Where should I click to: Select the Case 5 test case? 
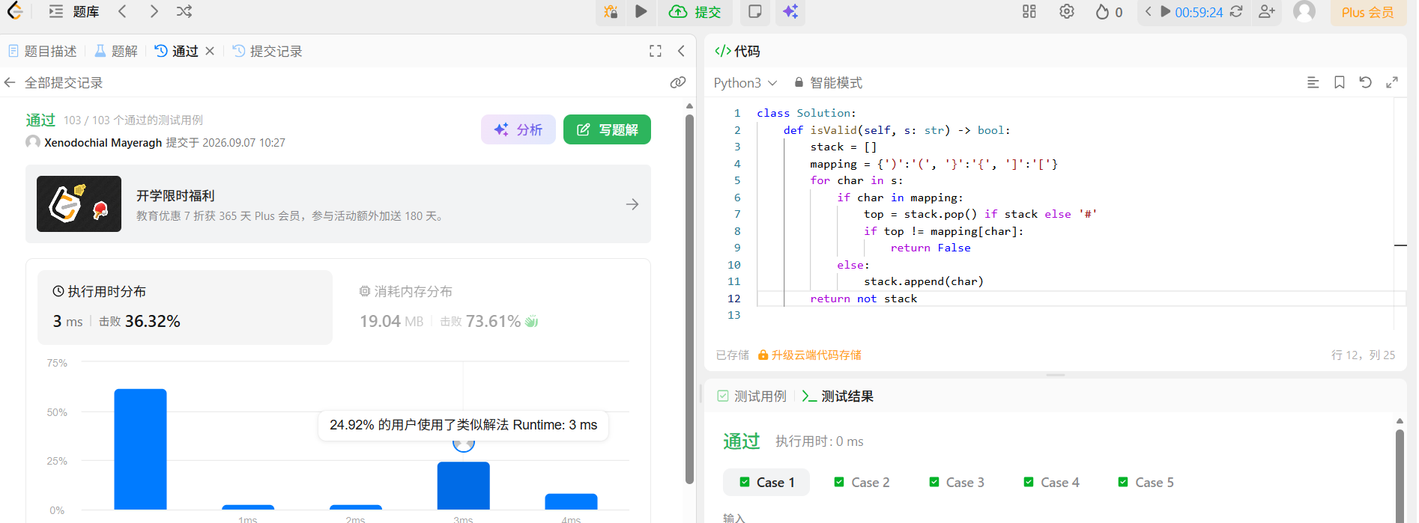pos(1146,483)
